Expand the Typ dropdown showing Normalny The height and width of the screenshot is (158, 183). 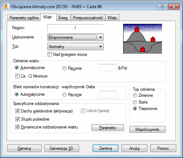click(75, 47)
